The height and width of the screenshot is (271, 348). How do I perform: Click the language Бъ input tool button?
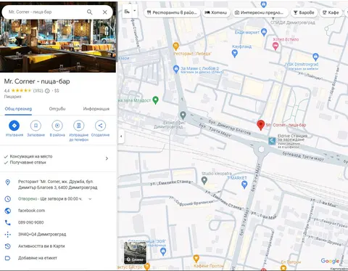point(127,11)
